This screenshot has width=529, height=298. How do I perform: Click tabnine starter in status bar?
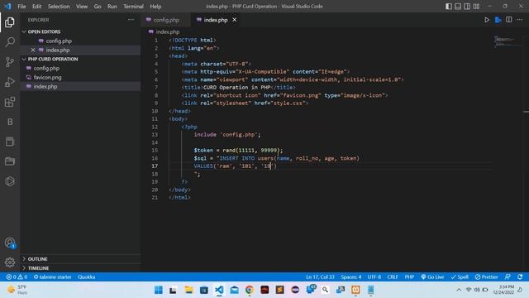point(52,276)
